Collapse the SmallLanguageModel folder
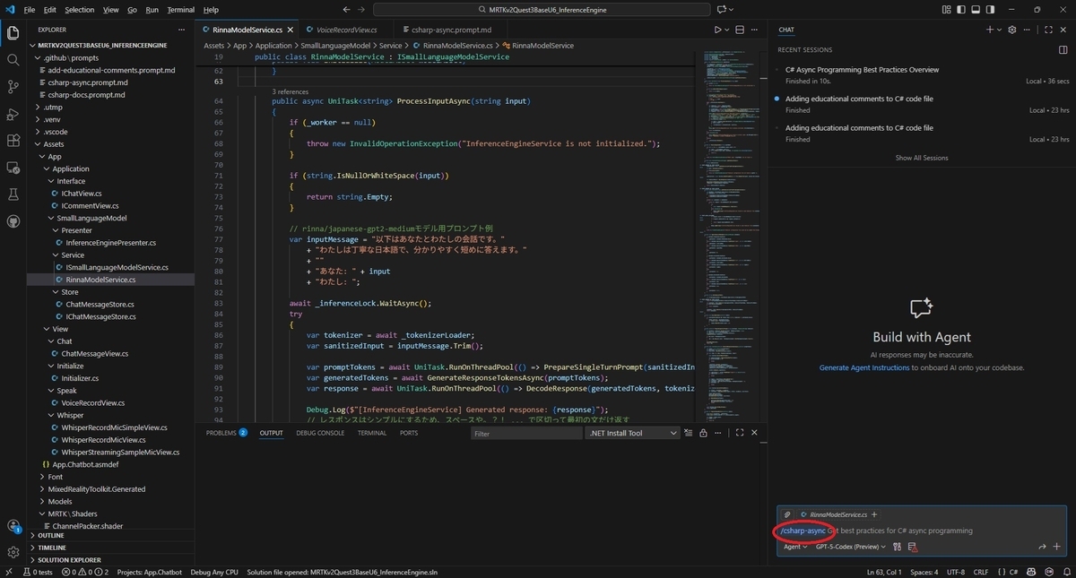 (x=91, y=218)
